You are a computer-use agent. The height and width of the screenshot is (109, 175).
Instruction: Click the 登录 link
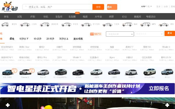point(158,7)
